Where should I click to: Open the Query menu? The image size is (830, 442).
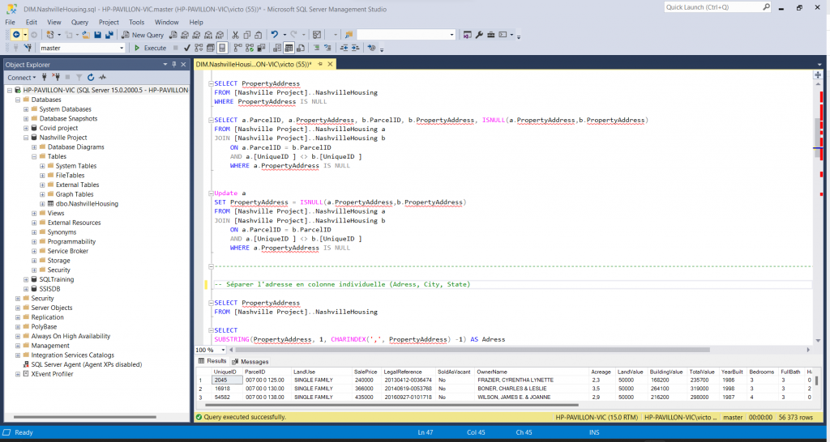point(80,22)
